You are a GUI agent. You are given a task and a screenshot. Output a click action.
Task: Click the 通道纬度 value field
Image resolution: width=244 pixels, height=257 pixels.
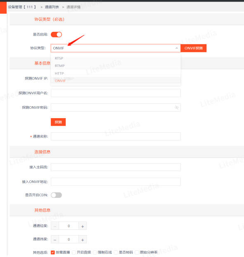[x=69, y=240]
